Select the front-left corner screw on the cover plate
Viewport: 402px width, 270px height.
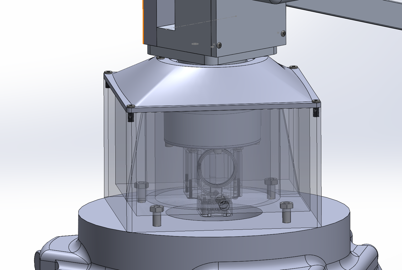[x=131, y=106]
